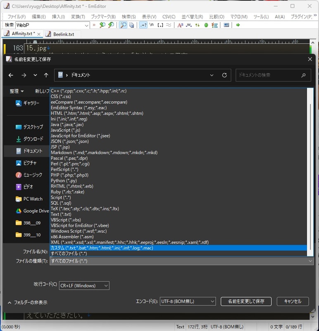
Task: Open the 399__10 folder in sidebar
Action: pyautogui.click(x=28, y=235)
